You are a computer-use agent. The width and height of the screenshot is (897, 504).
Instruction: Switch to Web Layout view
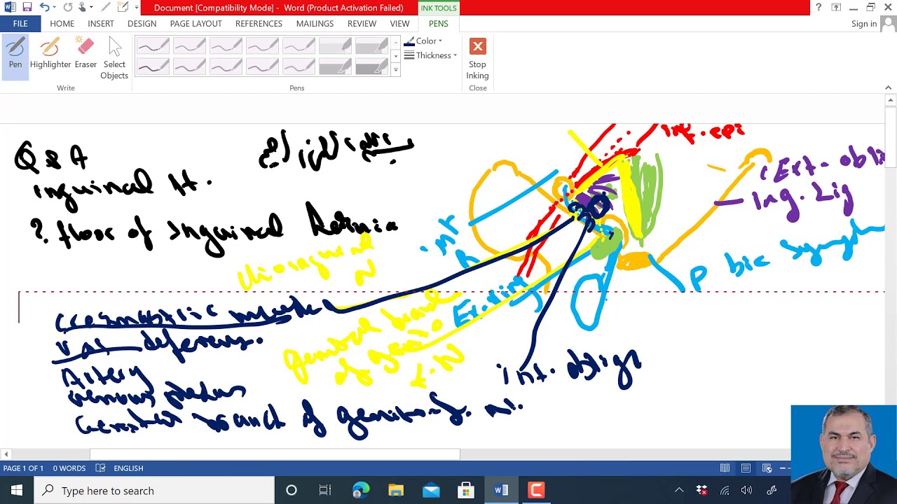(x=767, y=468)
